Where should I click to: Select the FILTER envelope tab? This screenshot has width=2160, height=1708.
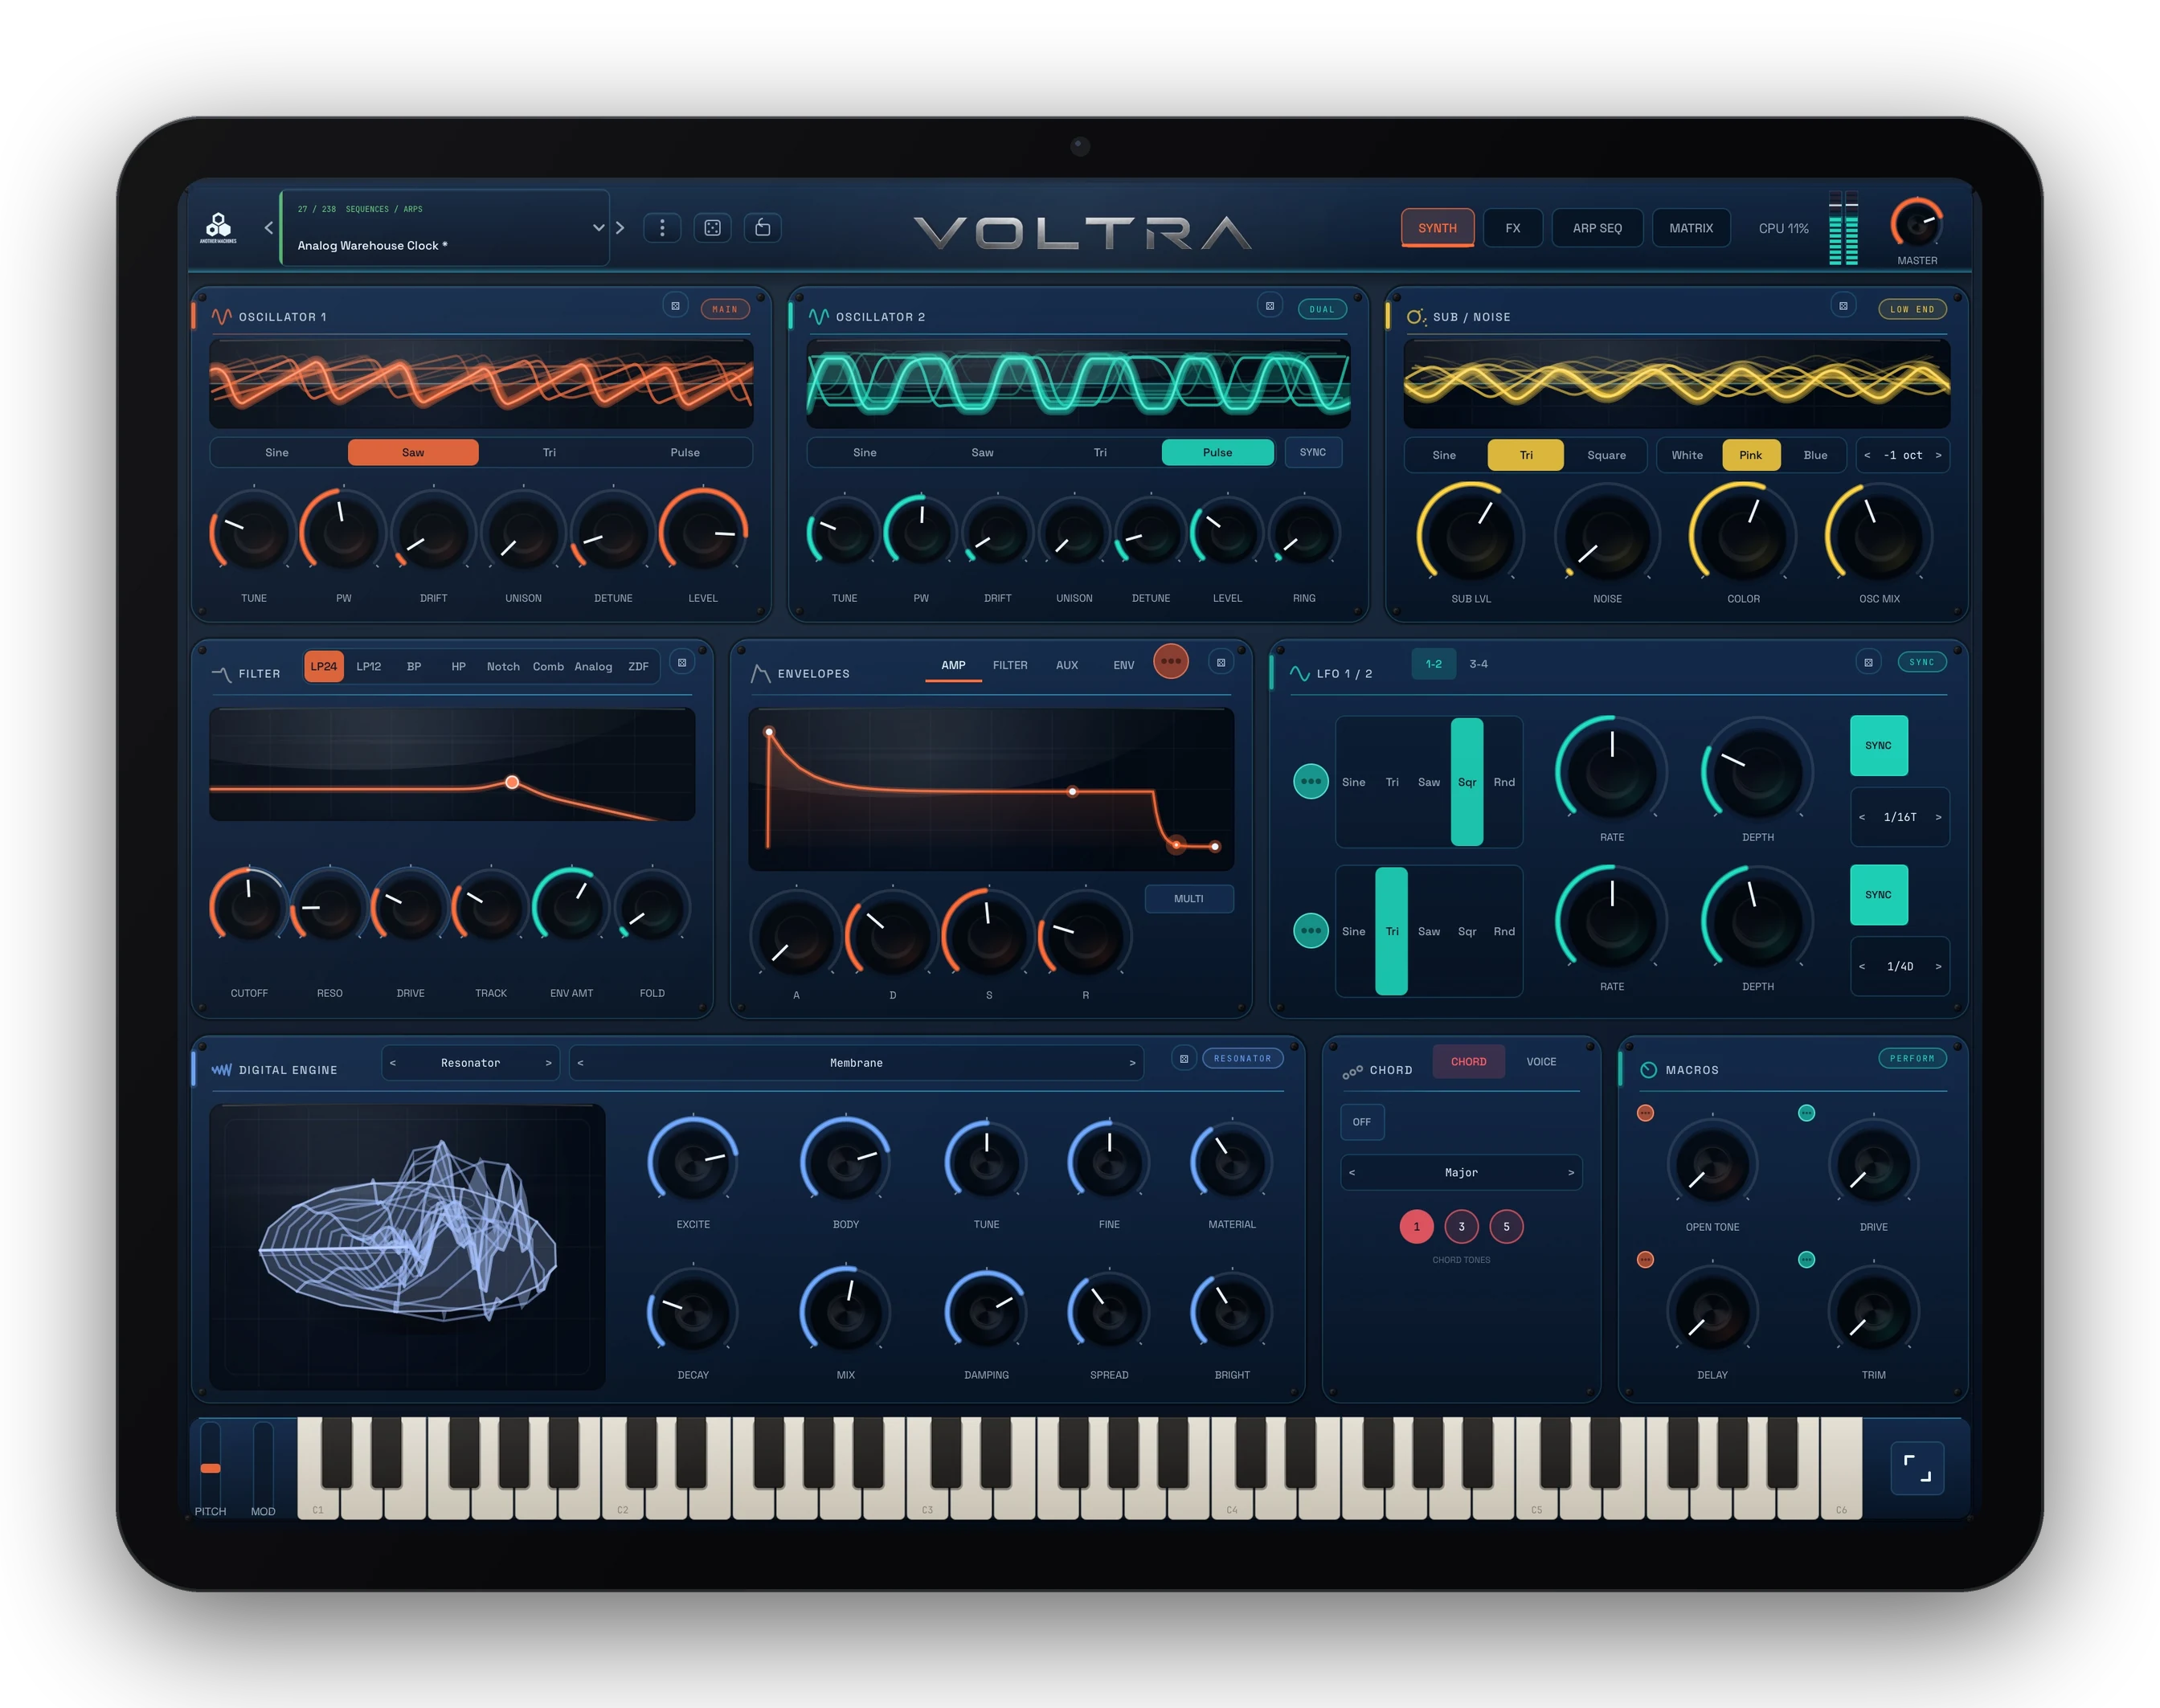pyautogui.click(x=1010, y=666)
